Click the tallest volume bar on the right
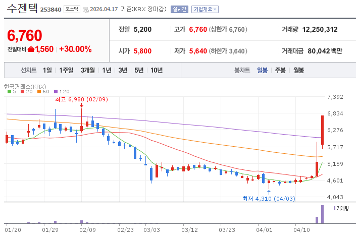Screen dimensions: 356x242 [322, 214]
